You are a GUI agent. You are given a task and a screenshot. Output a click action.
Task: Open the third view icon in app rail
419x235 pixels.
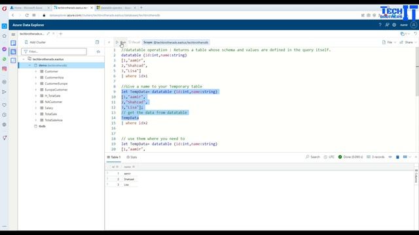pyautogui.click(x=13, y=61)
